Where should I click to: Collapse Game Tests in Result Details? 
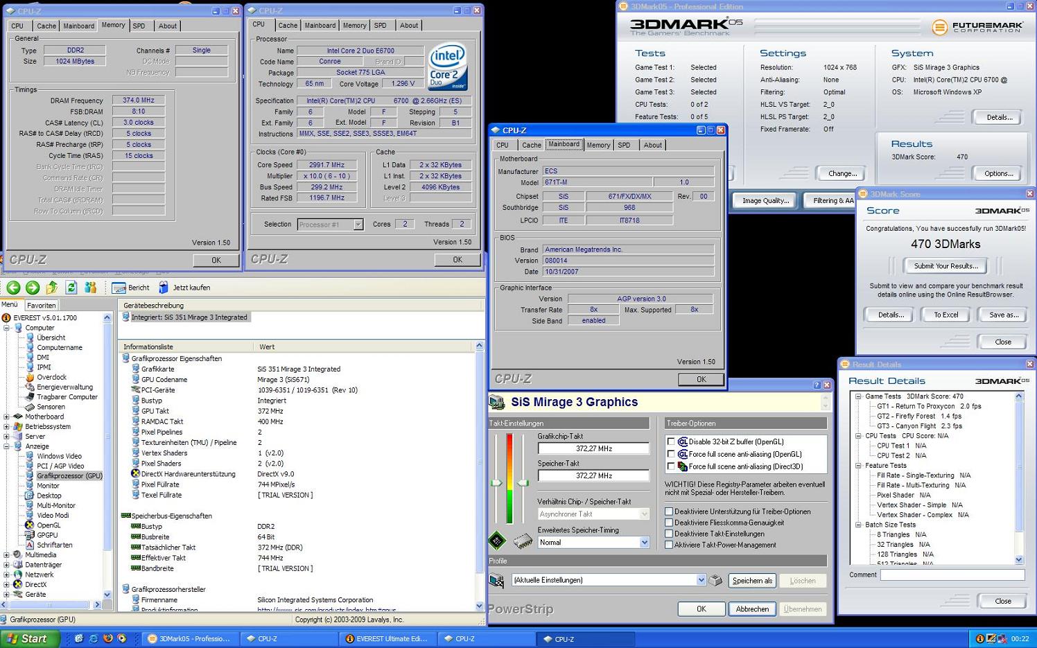pos(858,396)
